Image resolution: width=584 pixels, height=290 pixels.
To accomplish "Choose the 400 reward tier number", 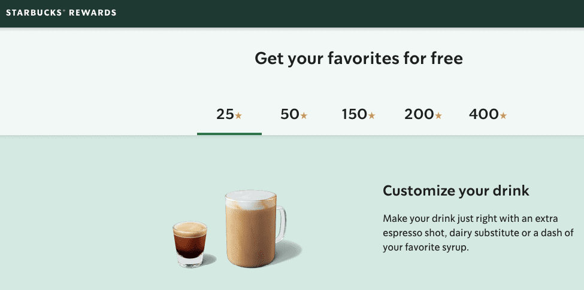I will click(484, 114).
